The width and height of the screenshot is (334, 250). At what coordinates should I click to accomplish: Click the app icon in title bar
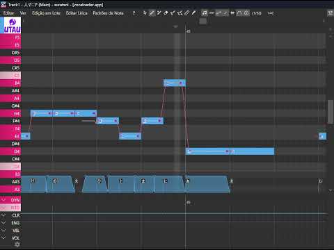(3, 4)
